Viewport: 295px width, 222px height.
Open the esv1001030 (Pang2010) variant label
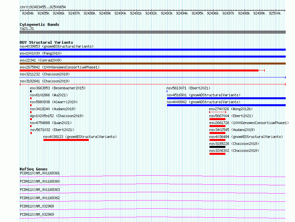pos(41,53)
